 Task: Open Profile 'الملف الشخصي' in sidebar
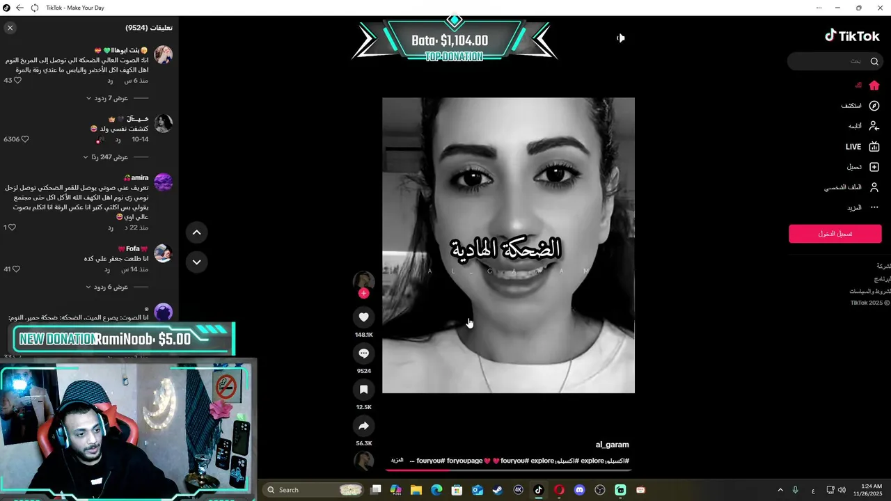pos(852,187)
